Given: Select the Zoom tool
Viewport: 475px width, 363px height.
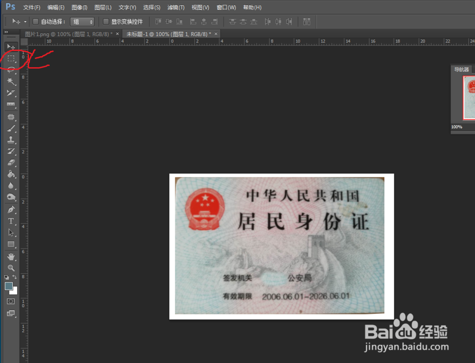Looking at the screenshot, I should [11, 268].
